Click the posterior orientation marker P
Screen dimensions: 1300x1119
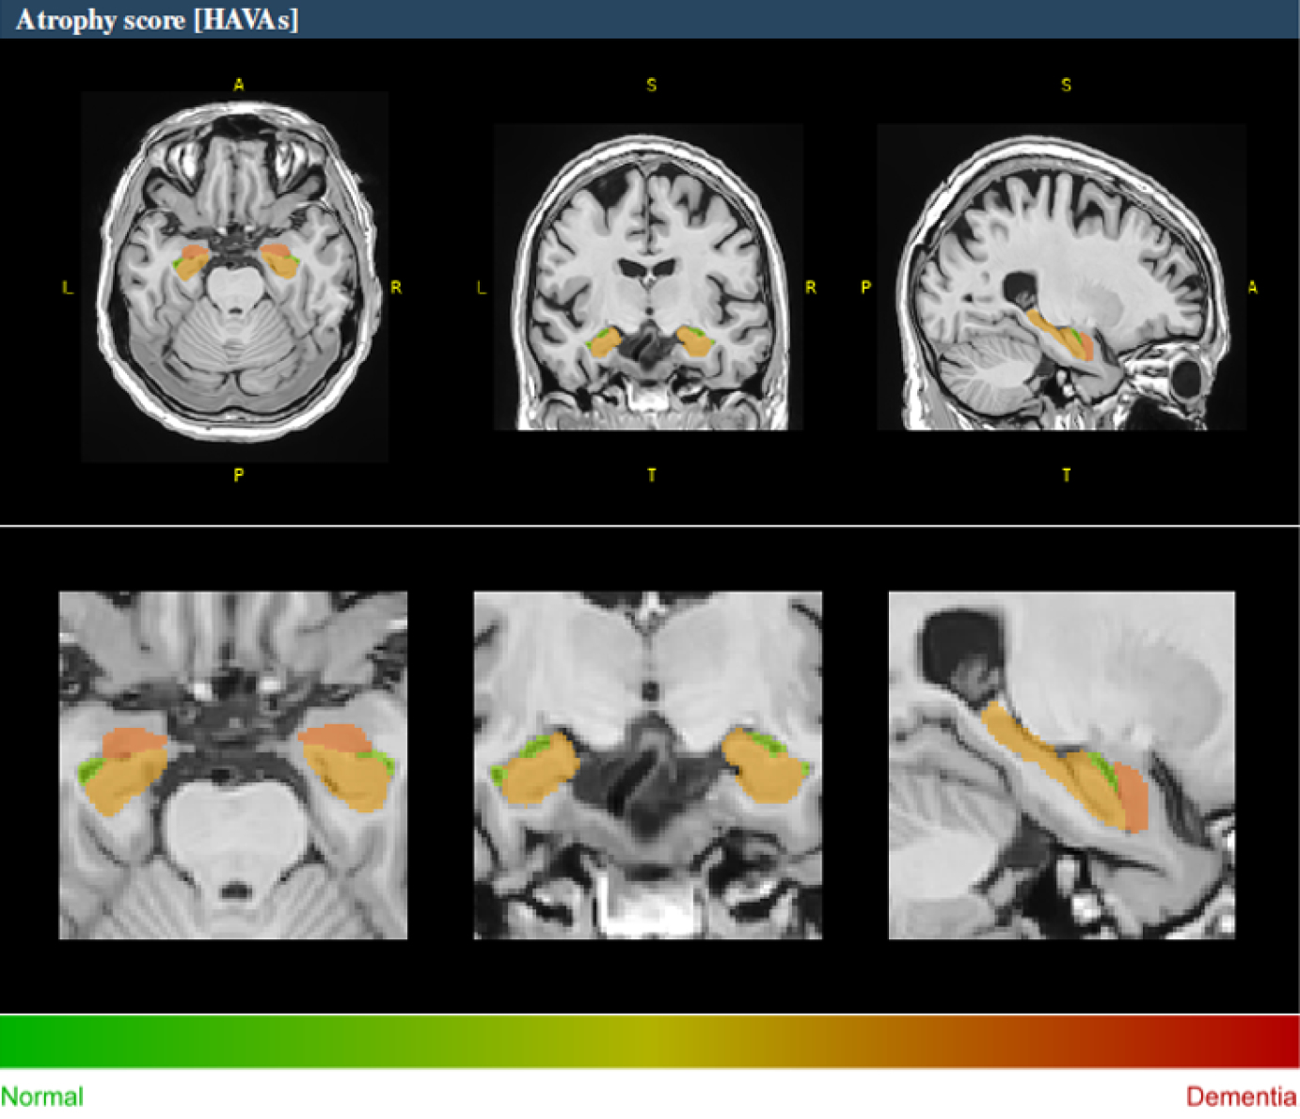tap(238, 476)
